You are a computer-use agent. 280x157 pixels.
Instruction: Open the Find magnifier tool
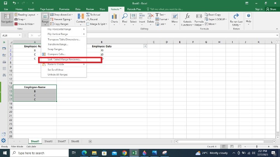[x=125, y=19]
